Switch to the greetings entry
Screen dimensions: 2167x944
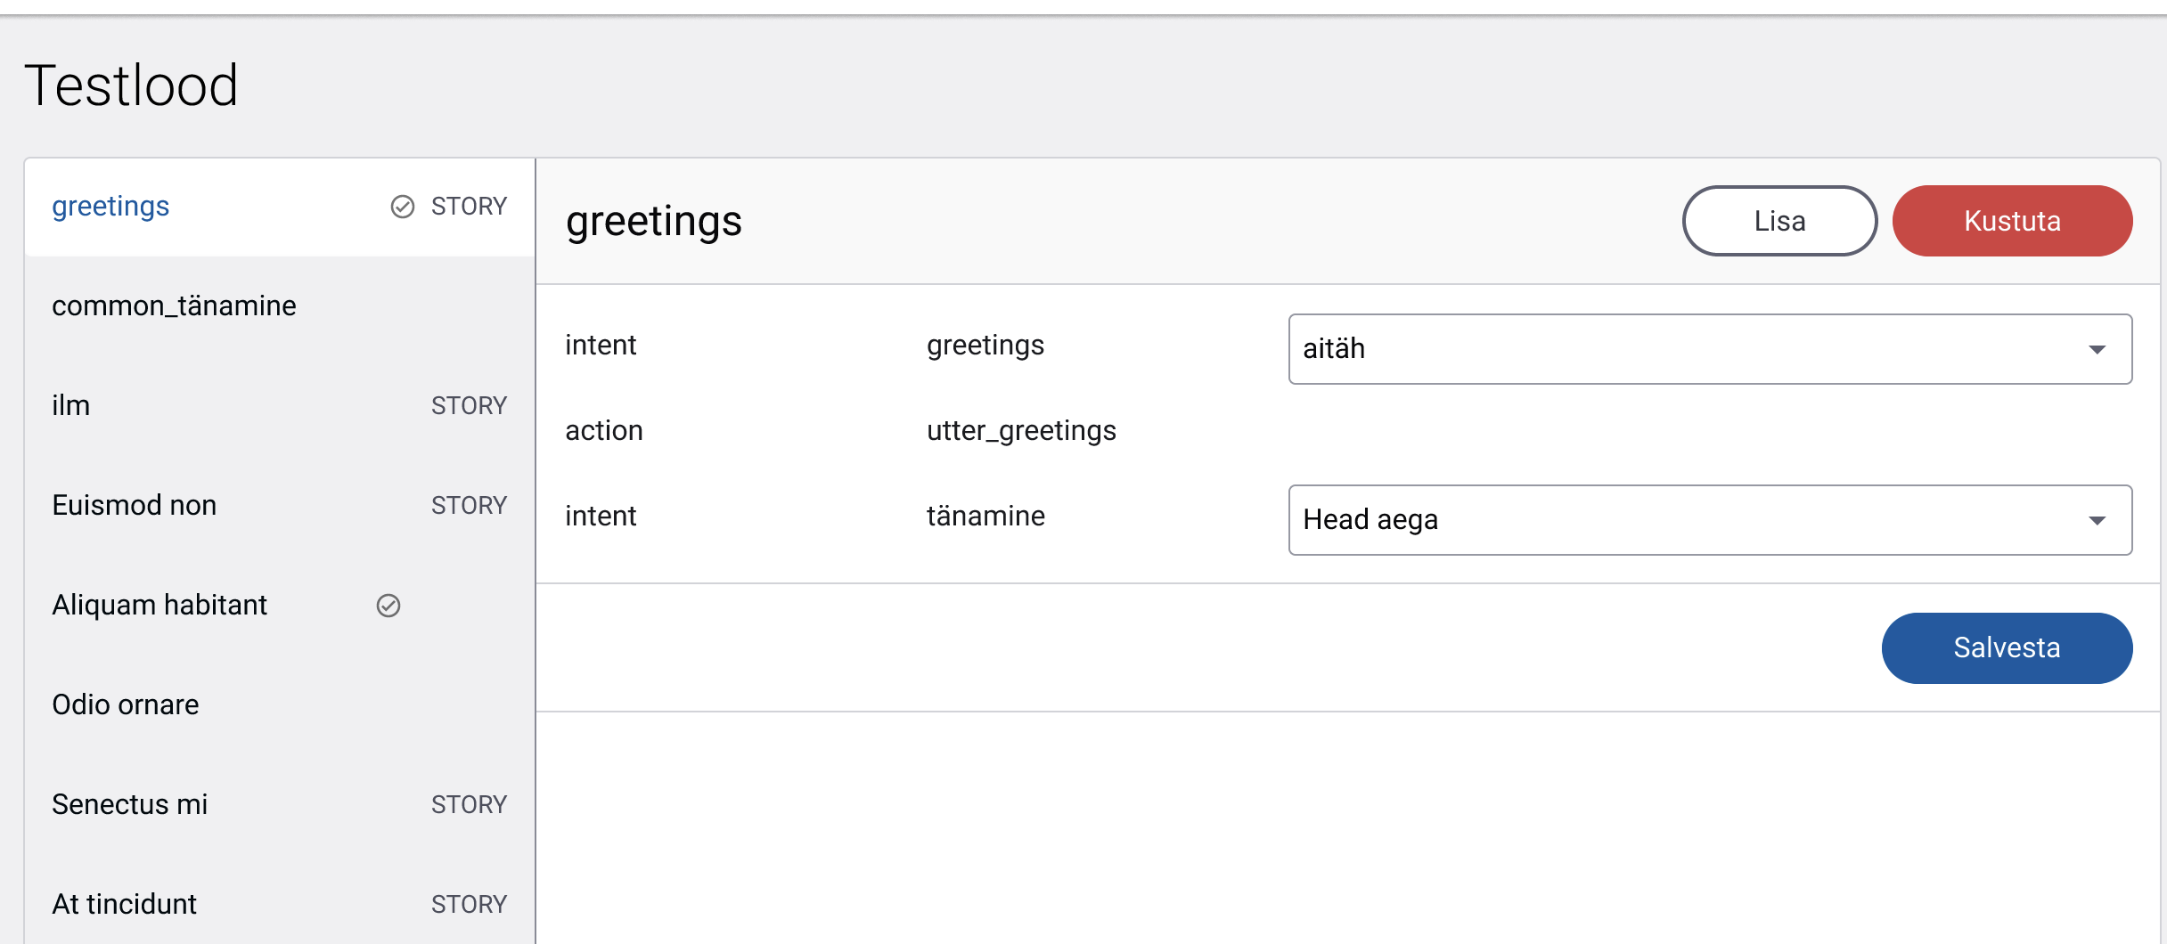click(x=110, y=206)
